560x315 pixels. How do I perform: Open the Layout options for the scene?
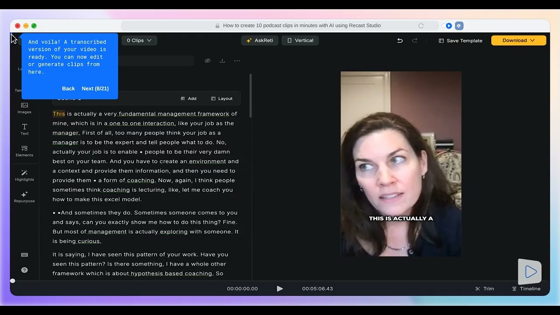click(222, 98)
